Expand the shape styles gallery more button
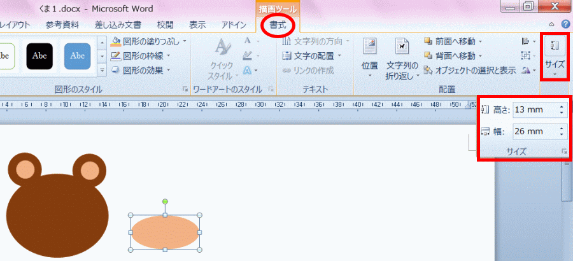The image size is (573, 261). (102, 70)
